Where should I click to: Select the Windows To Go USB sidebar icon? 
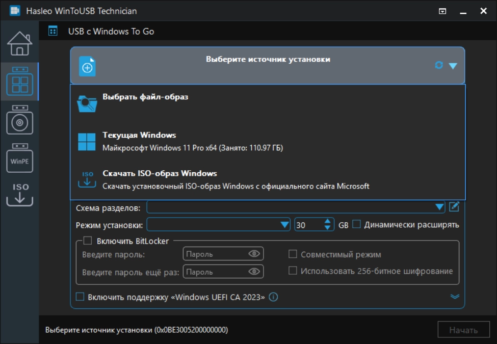(20, 82)
